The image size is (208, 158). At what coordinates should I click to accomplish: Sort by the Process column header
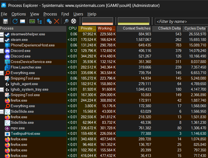pos(33,28)
